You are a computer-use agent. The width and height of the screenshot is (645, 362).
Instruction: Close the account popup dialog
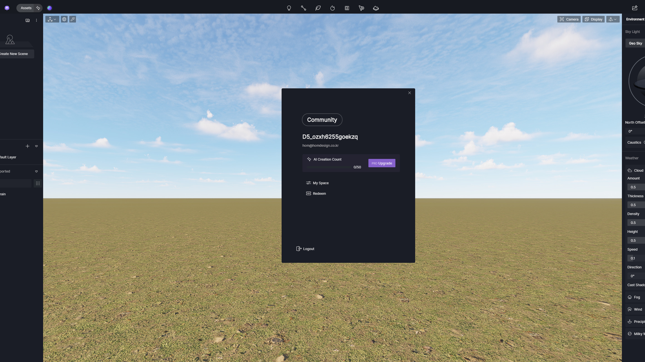pyautogui.click(x=409, y=93)
